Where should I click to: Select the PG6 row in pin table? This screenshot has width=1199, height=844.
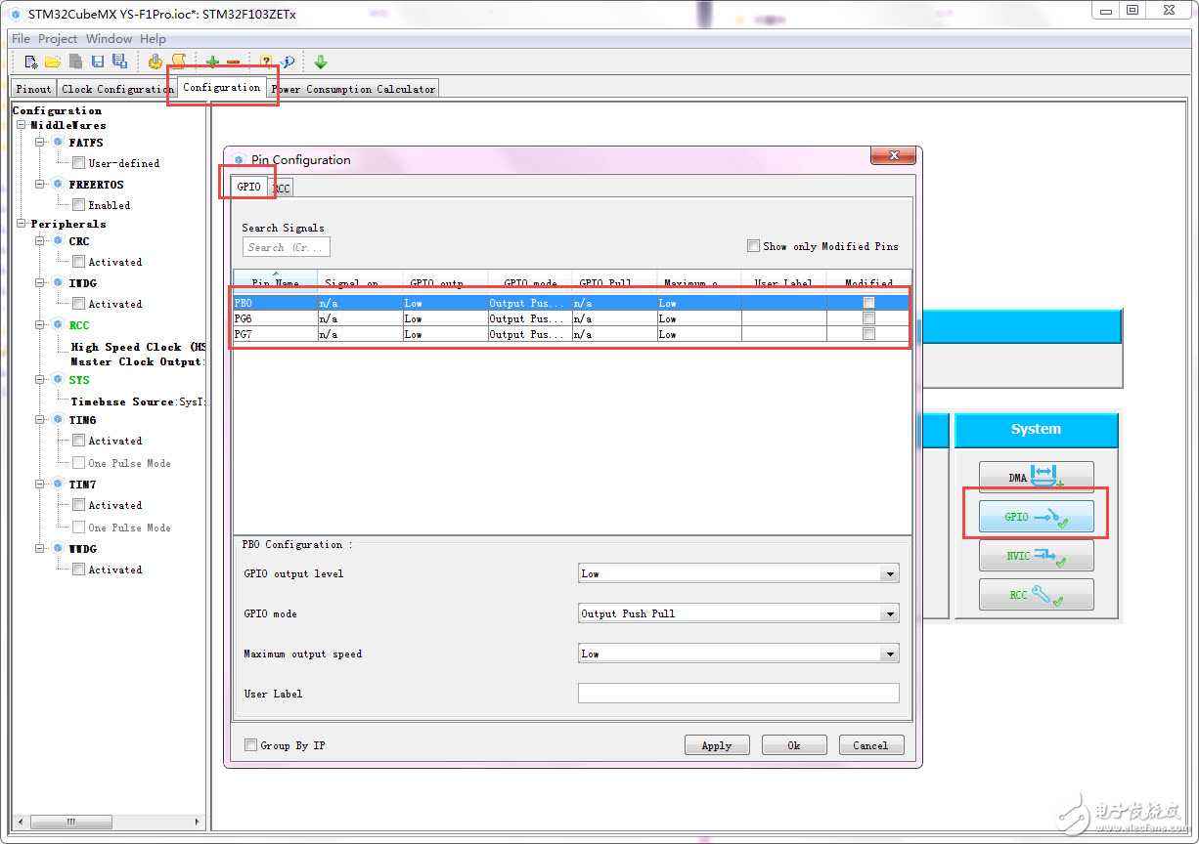(x=571, y=318)
